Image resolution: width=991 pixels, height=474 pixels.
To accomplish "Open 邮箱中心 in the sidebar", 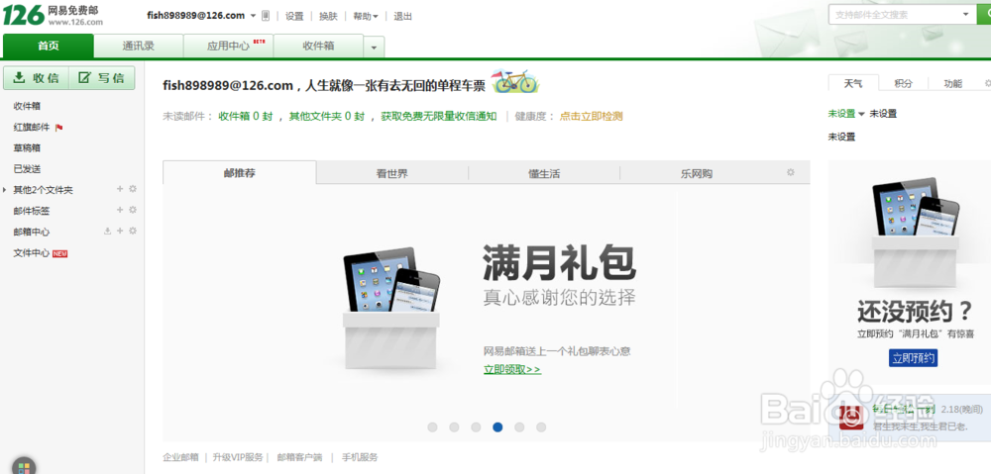I will [x=31, y=232].
